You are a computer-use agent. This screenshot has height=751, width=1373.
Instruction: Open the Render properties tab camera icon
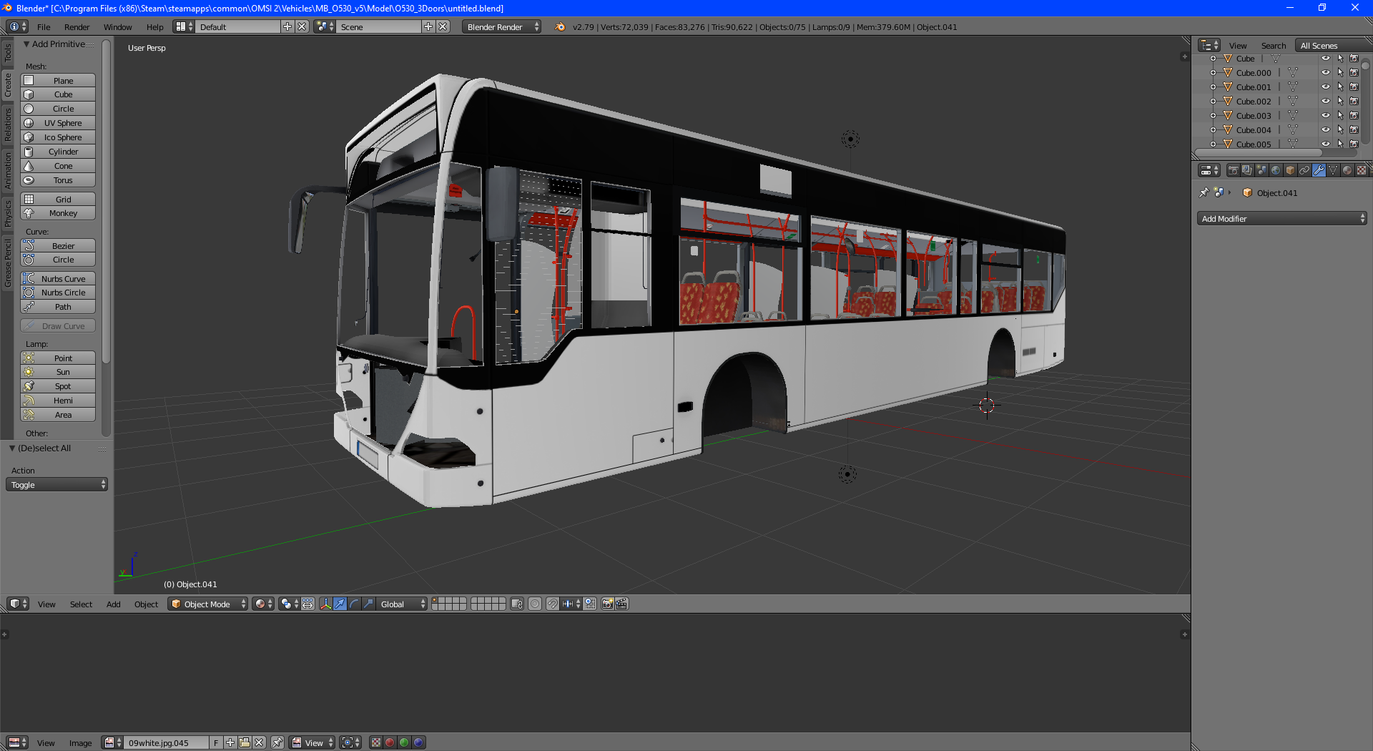coord(1233,170)
